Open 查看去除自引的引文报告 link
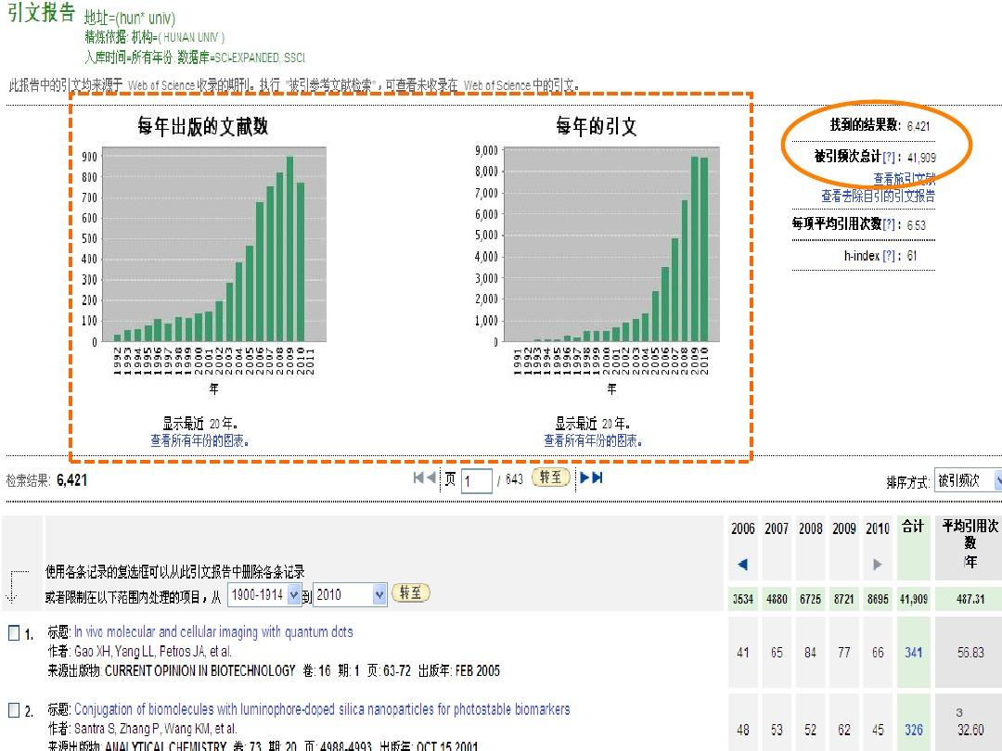 pyautogui.click(x=878, y=196)
